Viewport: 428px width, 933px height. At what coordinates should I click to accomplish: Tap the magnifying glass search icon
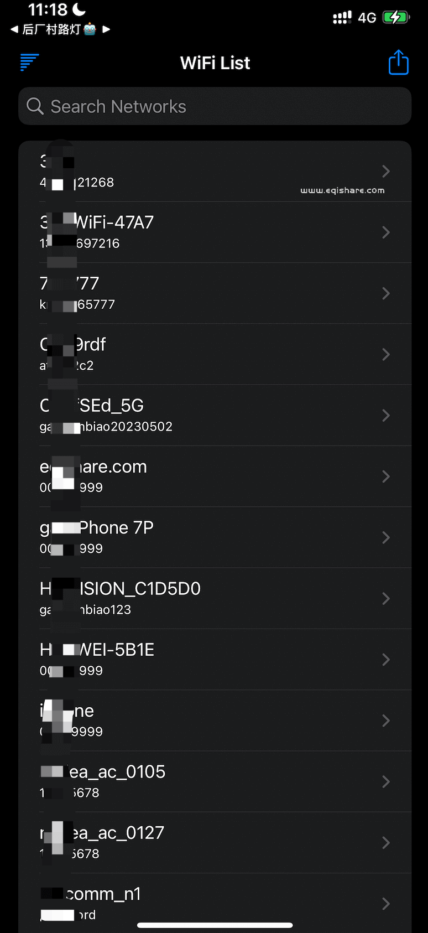[35, 106]
